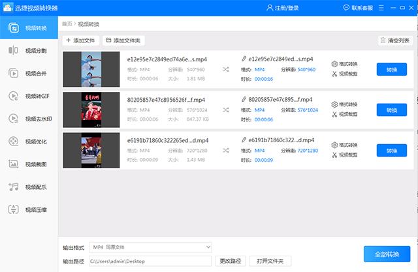The width and height of the screenshot is (418, 272).
Task: Click the 全部转换 button
Action: click(x=387, y=254)
